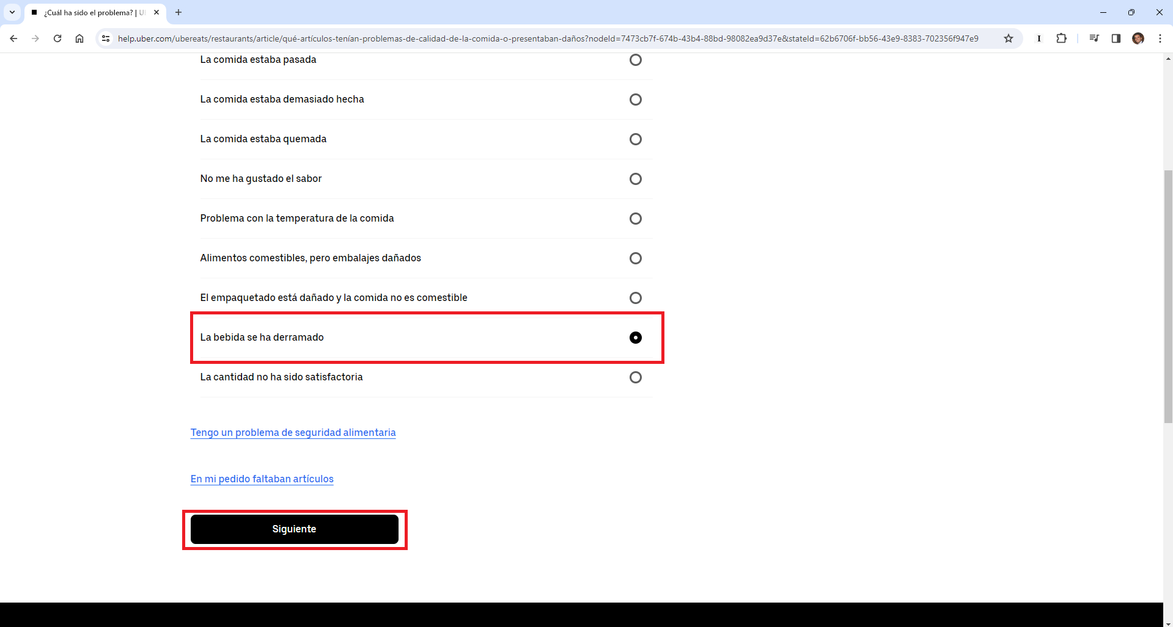Close the '¿Cuál ha sido el problema?' tab
This screenshot has width=1173, height=627.
pos(156,12)
